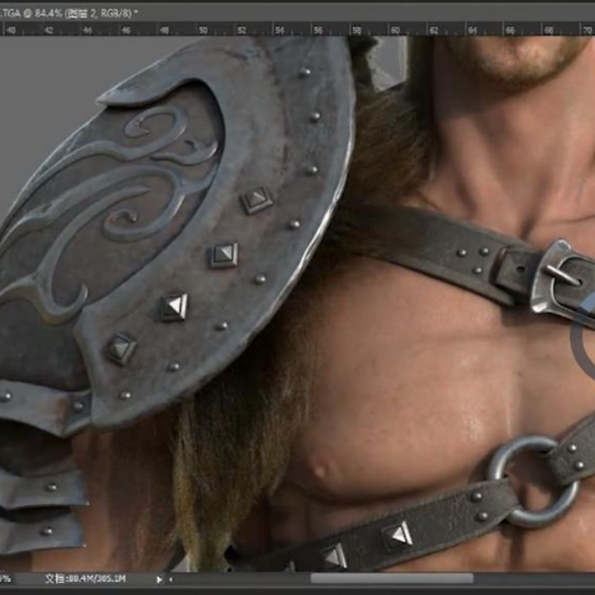Click the horizontal ruler at mark 50
Viewport: 595px width, 595px height.
point(203,30)
